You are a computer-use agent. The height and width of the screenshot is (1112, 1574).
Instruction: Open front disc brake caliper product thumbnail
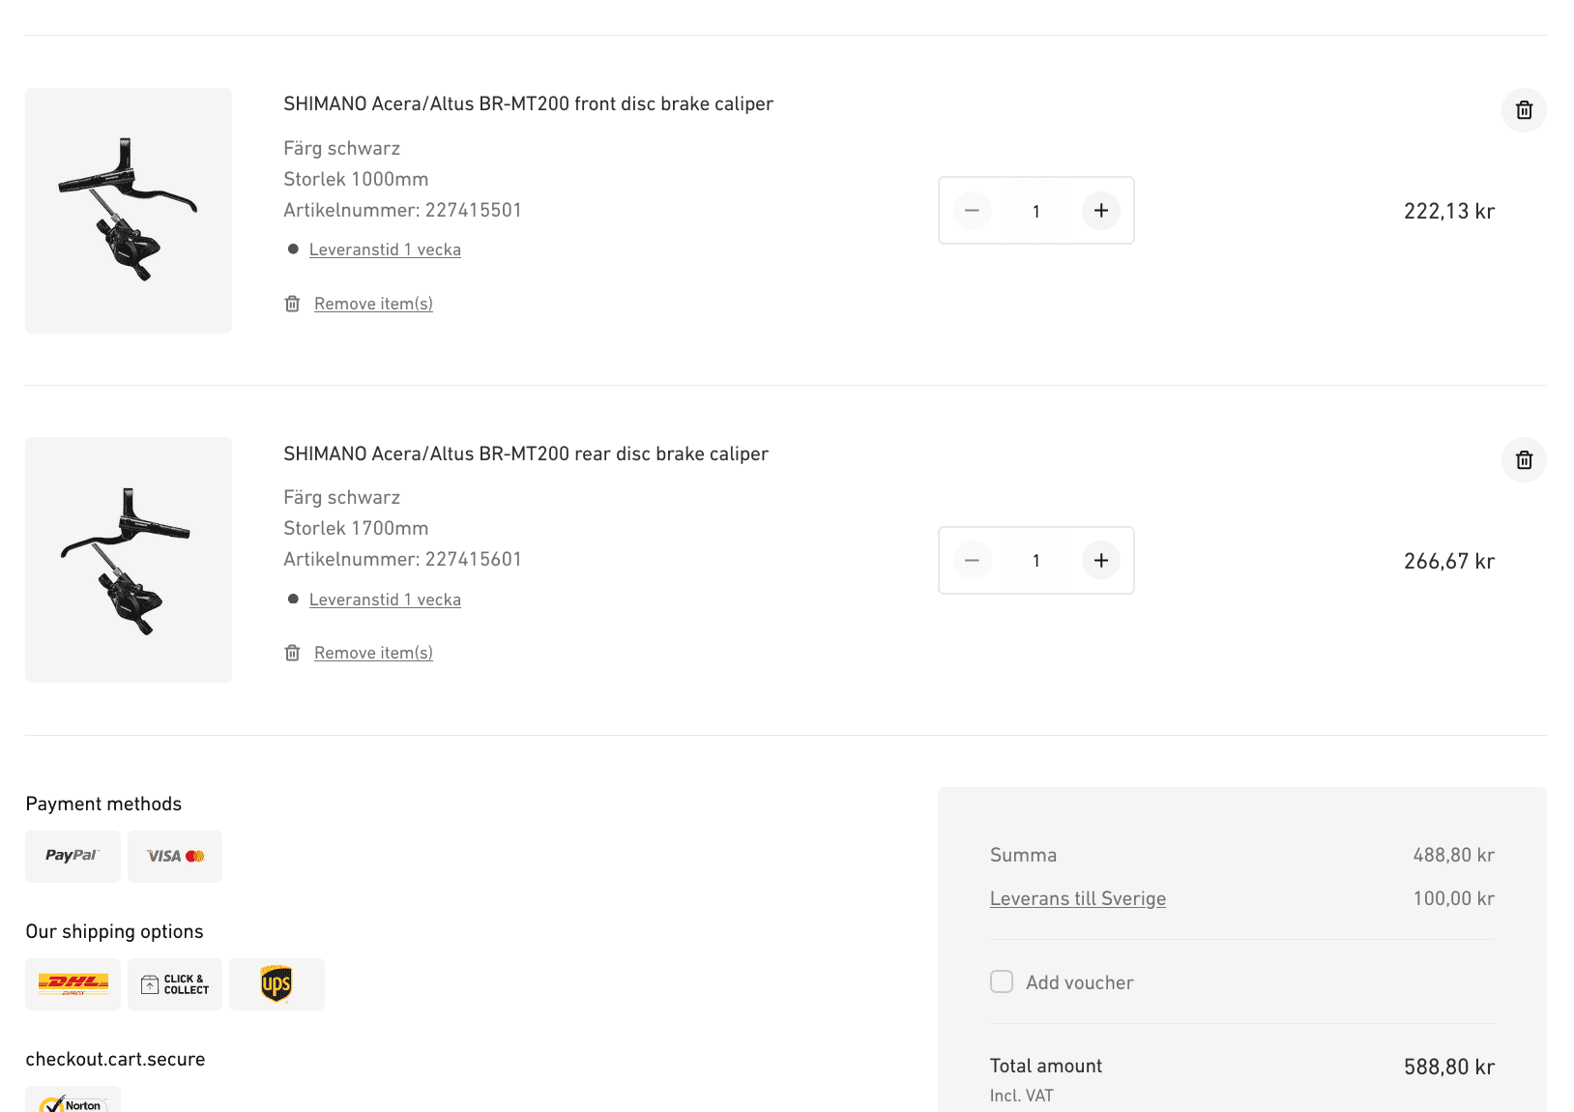click(129, 211)
